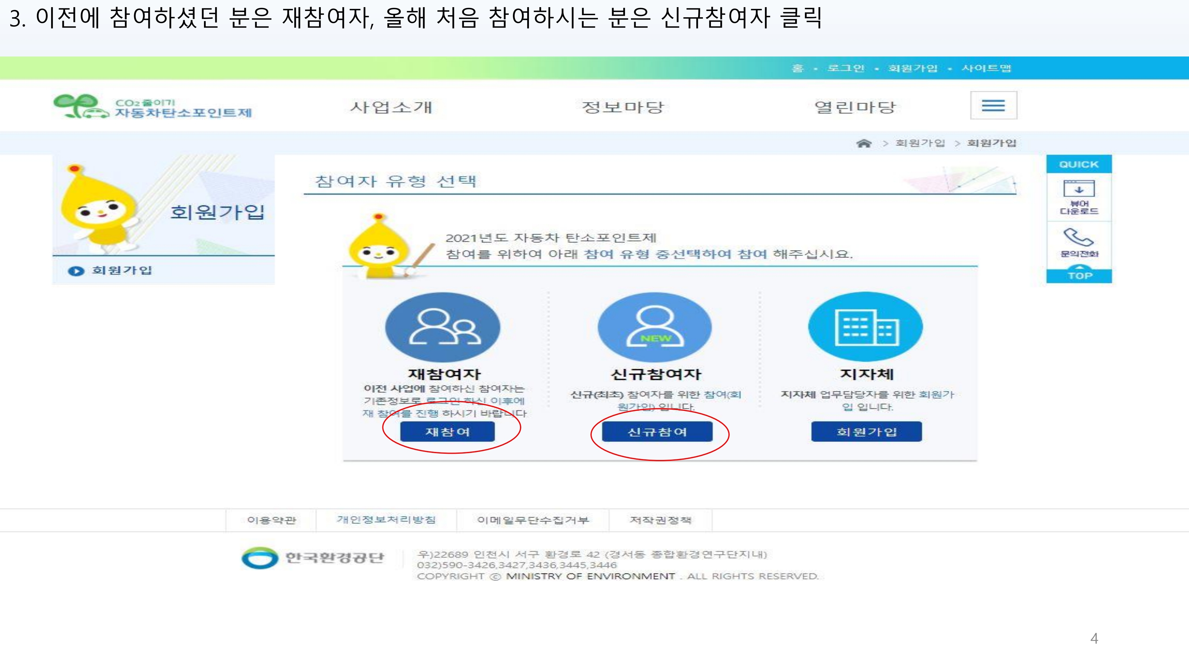This screenshot has width=1189, height=669.
Task: Click the 지자체 building circle icon
Action: 866,327
